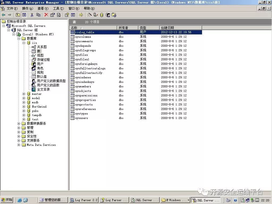Sort by the 所有者 column header
The image size is (272, 204).
128,28
